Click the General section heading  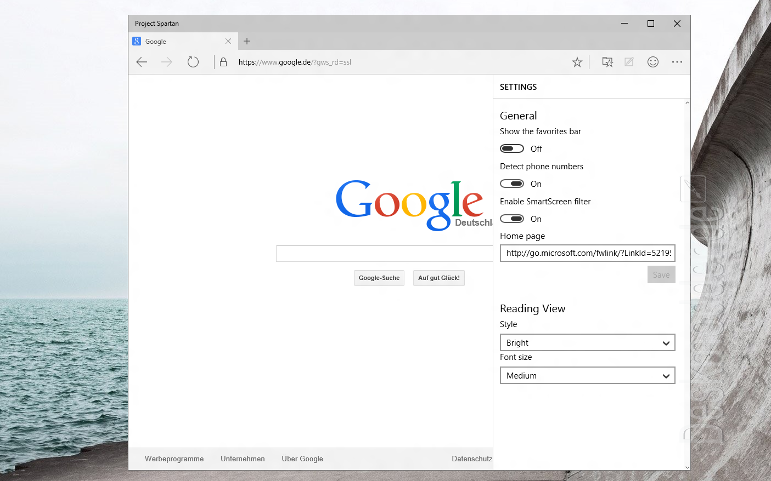point(519,116)
